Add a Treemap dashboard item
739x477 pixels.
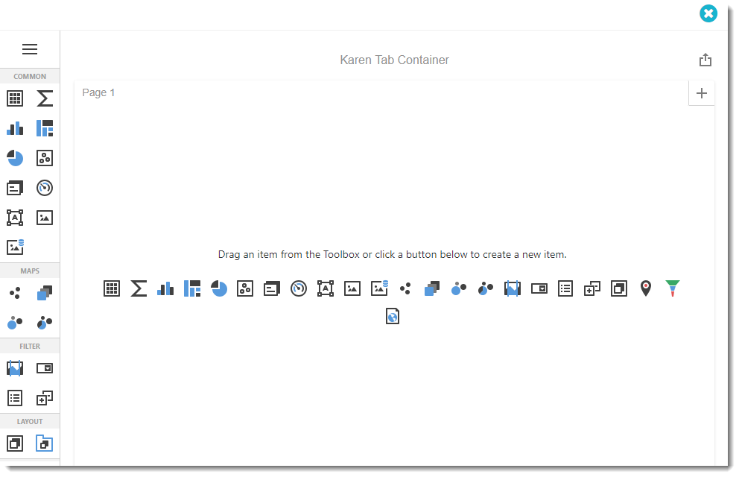pyautogui.click(x=45, y=128)
